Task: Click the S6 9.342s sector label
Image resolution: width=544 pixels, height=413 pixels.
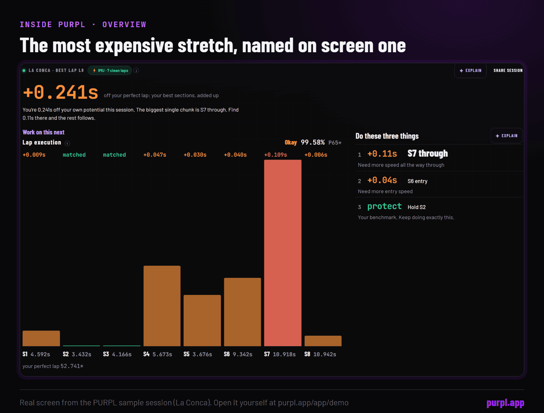Action: [x=238, y=354]
